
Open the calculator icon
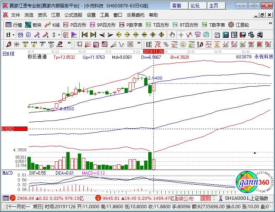tap(226, 35)
